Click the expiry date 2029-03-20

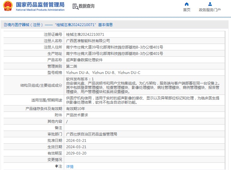tap(76, 153)
